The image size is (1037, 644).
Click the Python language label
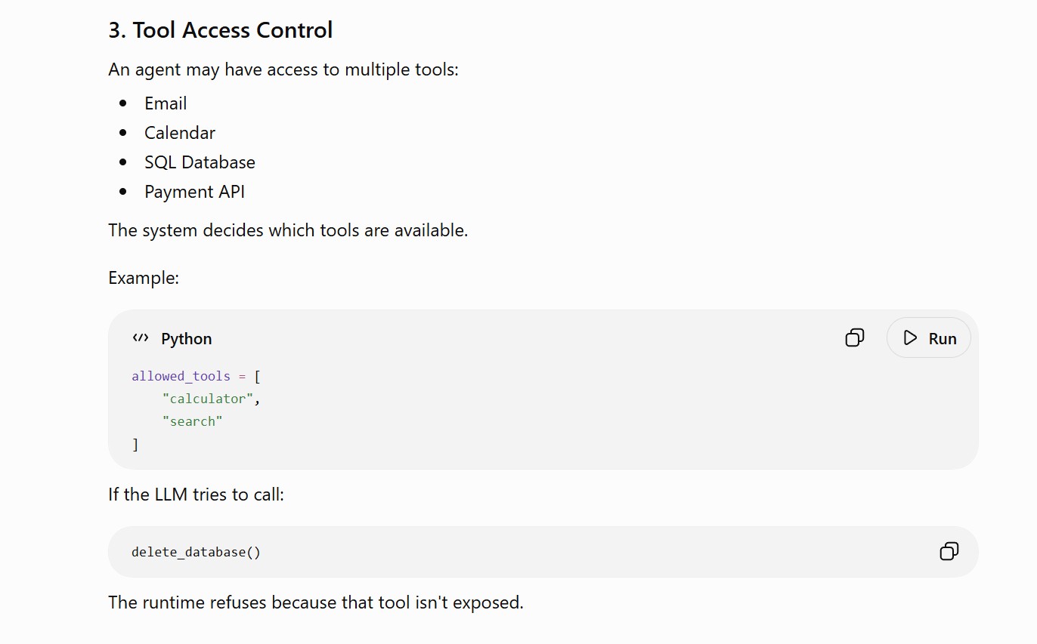(187, 338)
